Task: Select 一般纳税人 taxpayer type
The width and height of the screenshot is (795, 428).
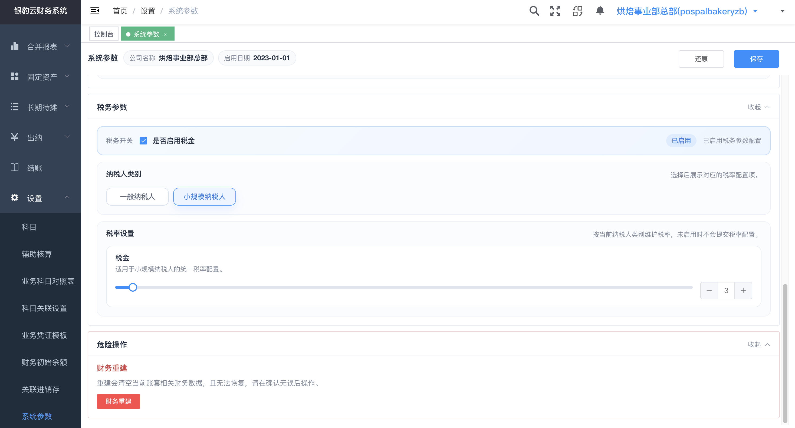Action: tap(137, 197)
